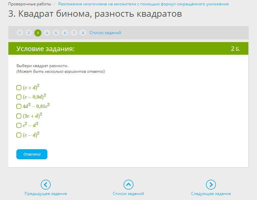
Task: Select current task number 3
Action: (38, 33)
